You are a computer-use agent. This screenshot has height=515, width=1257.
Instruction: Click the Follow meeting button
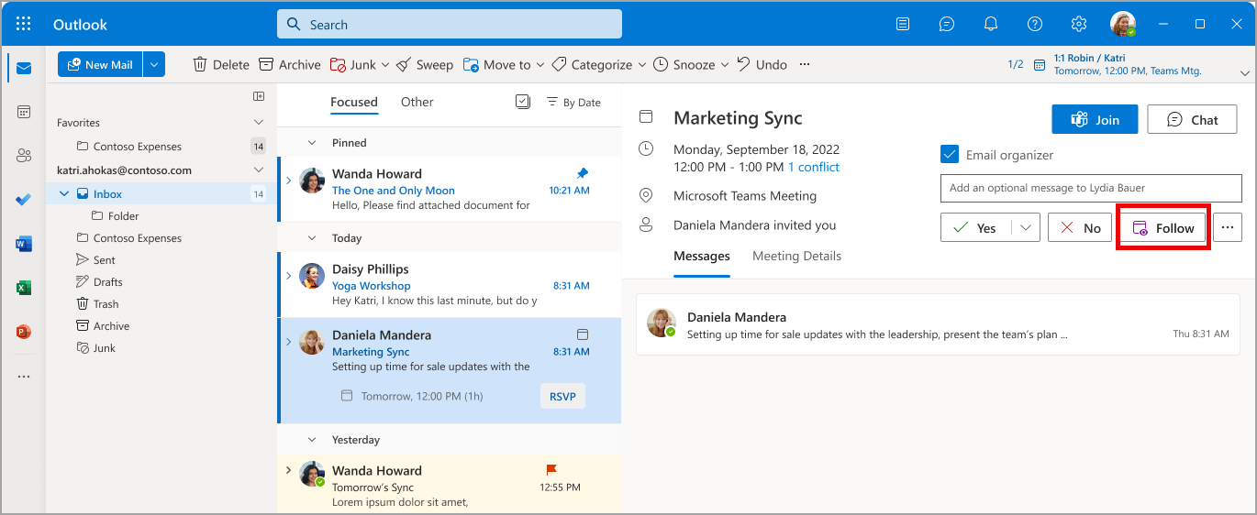1162,227
